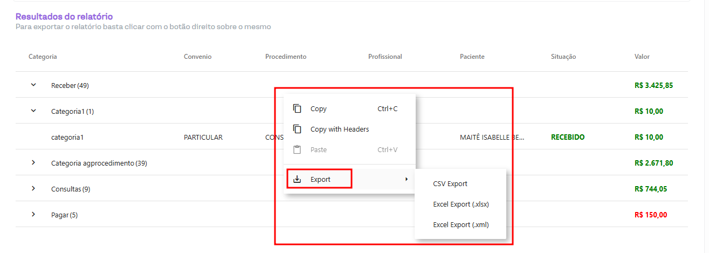This screenshot has height=253, width=709.
Task: Collapse the Categoria1 (1) group
Action: 33,111
